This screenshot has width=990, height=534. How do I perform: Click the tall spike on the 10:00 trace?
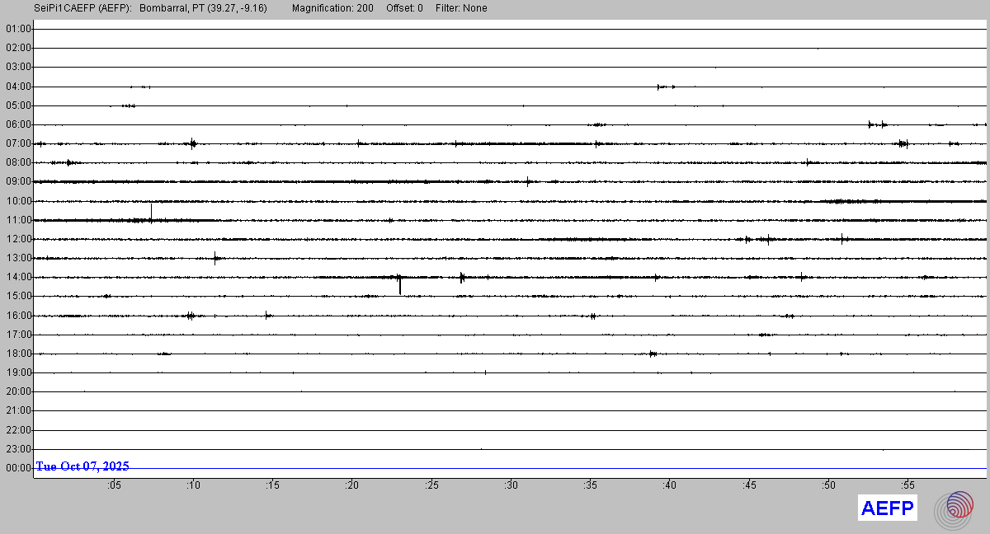click(151, 212)
